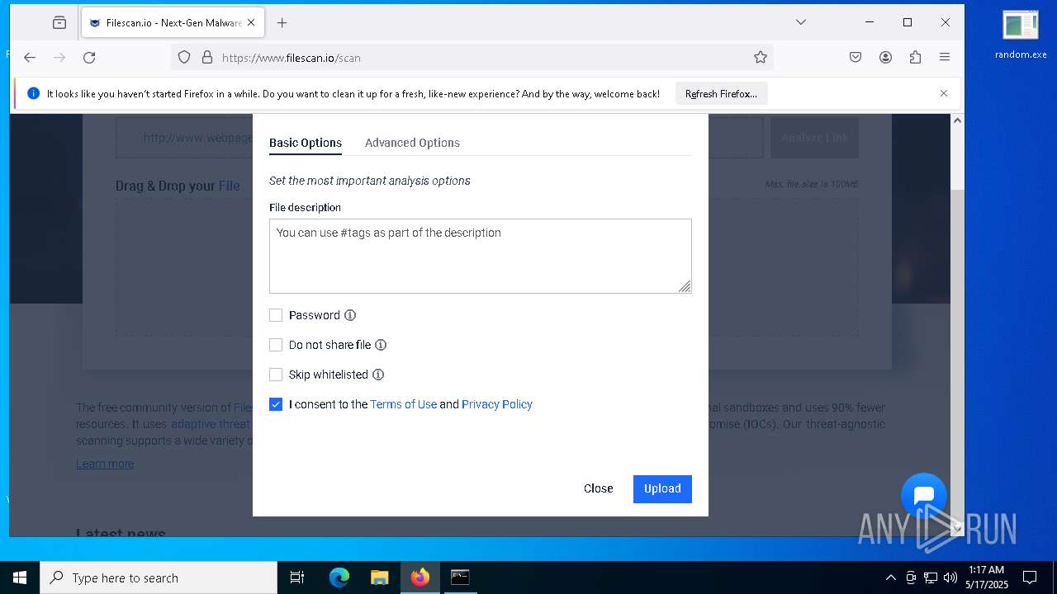This screenshot has height=594, width=1057.
Task: Open the chat support bubble
Action: point(923,495)
